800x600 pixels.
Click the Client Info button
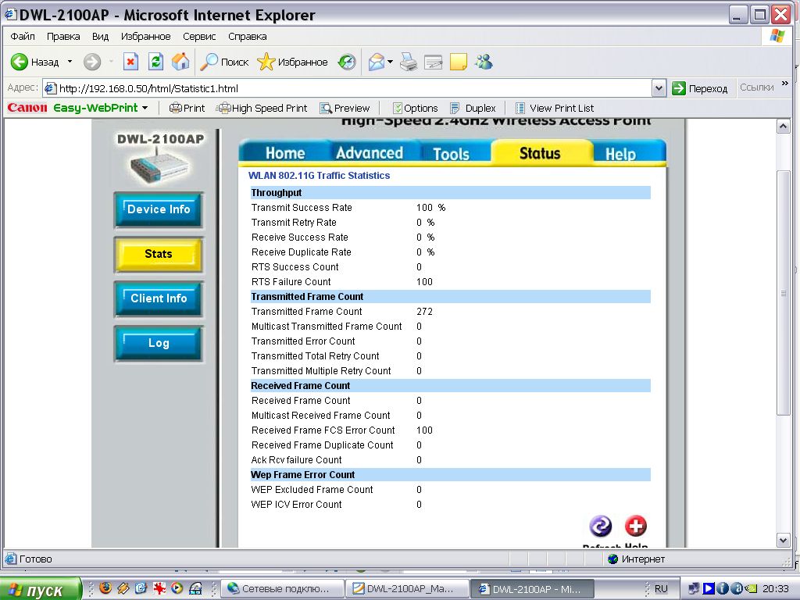(x=159, y=298)
